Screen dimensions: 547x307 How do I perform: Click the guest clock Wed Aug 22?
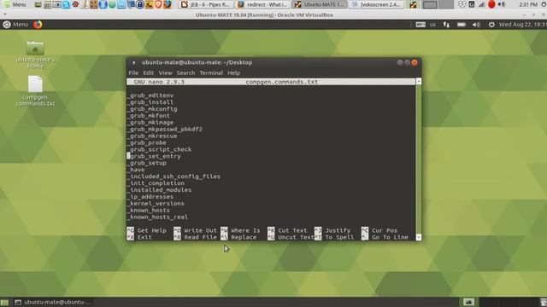(522, 25)
